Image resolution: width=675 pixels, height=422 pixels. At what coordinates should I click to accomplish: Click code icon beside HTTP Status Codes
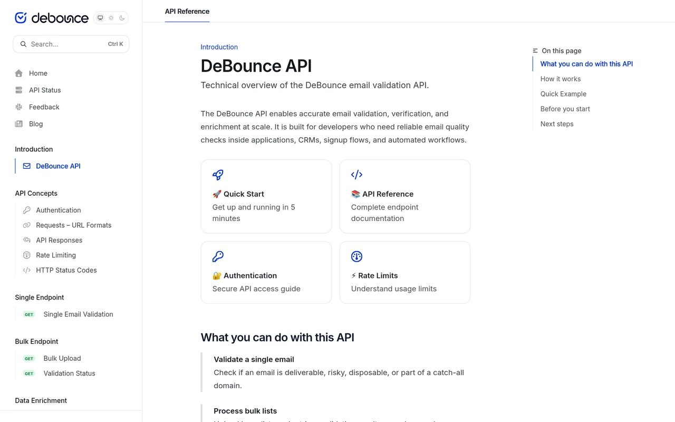pyautogui.click(x=27, y=270)
